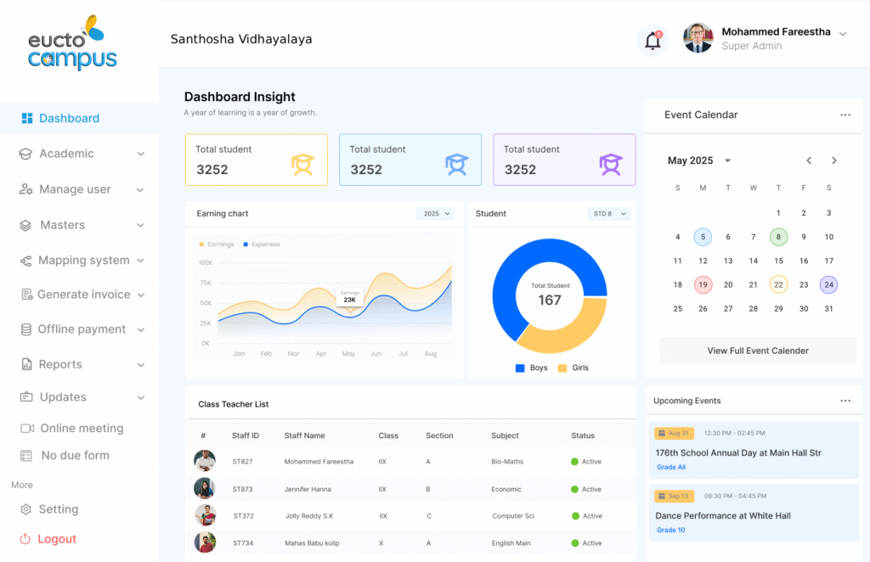Go to next month in calendar

834,160
